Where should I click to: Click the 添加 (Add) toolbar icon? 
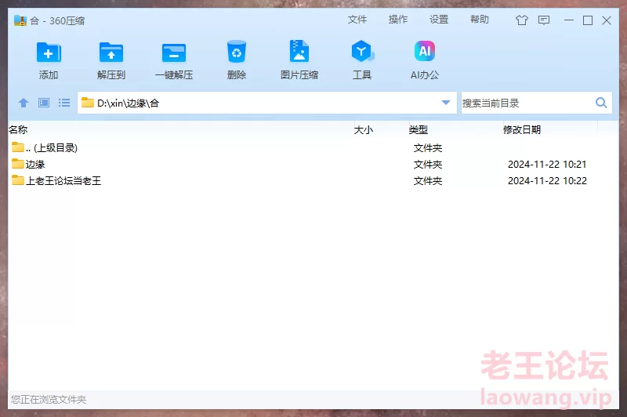tap(49, 53)
